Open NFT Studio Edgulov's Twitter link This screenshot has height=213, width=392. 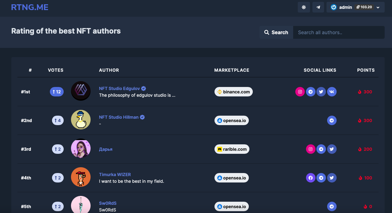click(x=321, y=92)
